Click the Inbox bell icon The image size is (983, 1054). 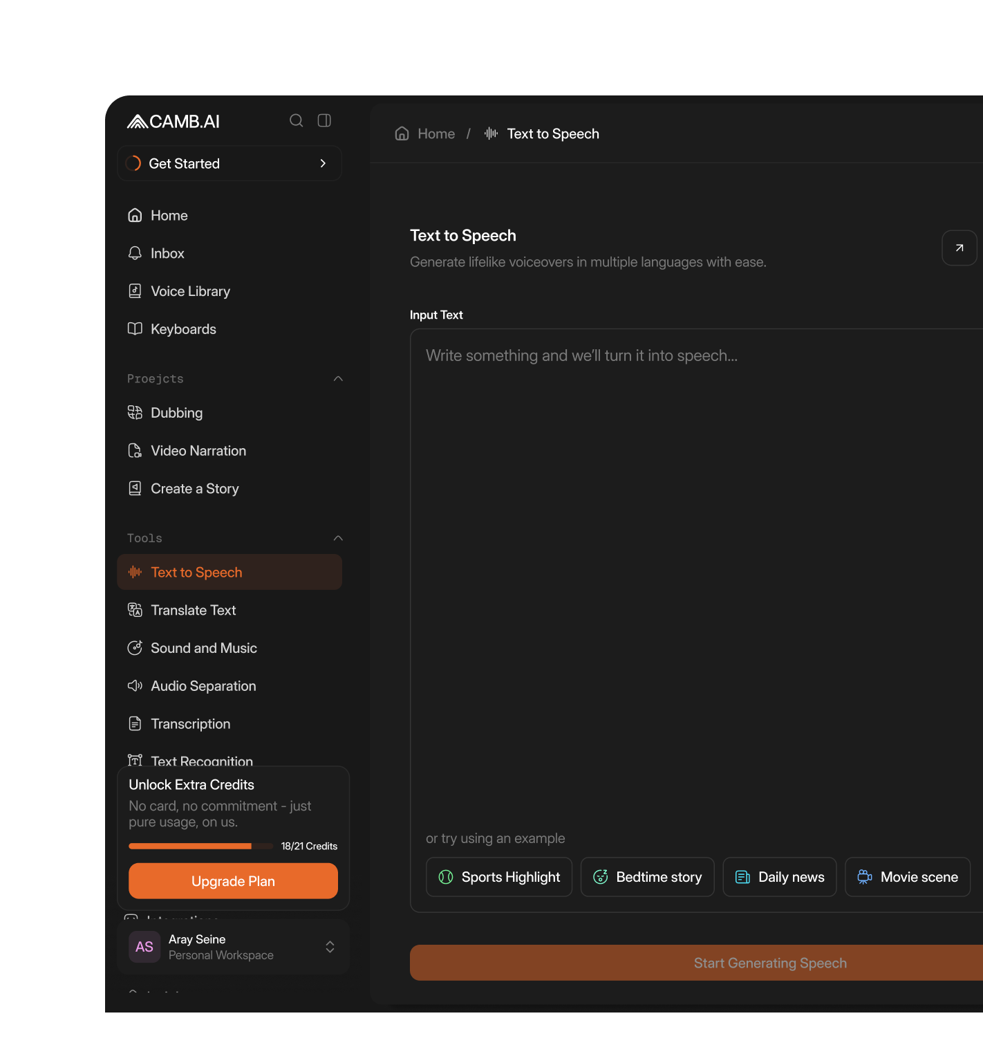click(135, 253)
